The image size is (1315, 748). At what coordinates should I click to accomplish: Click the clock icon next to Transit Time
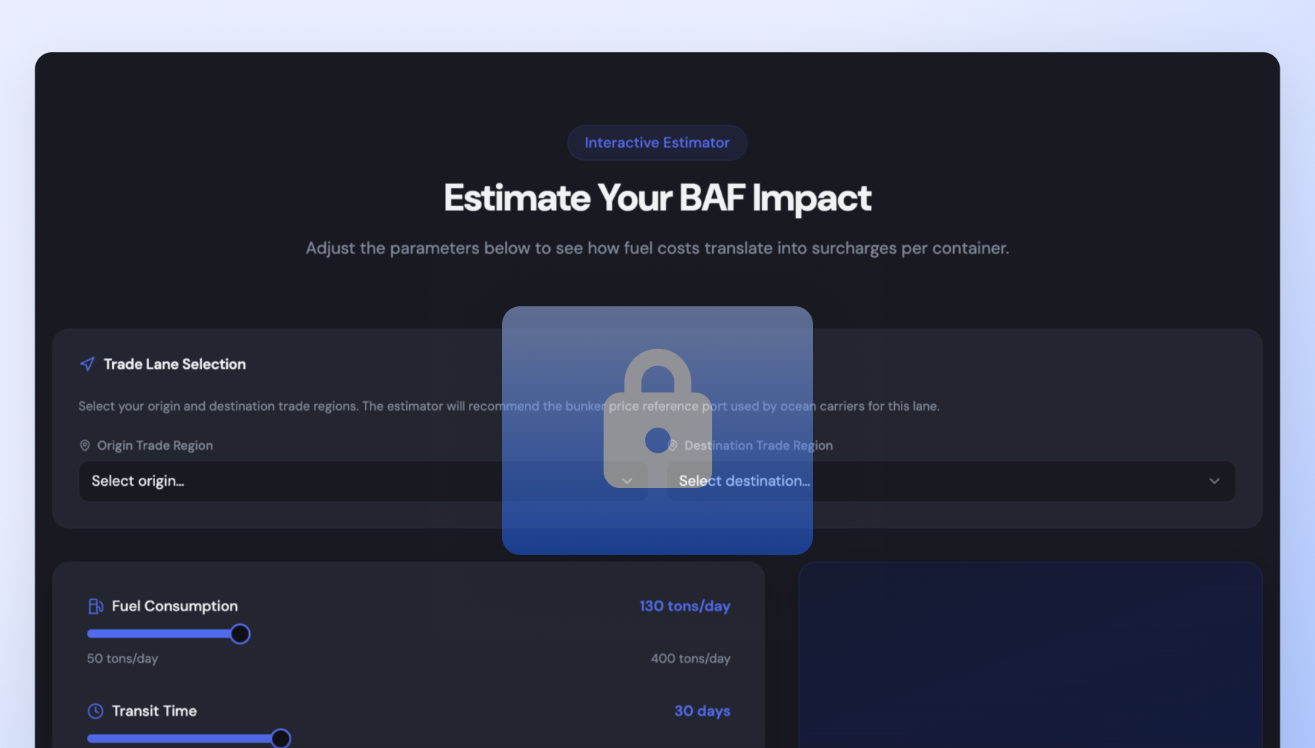pyautogui.click(x=96, y=710)
